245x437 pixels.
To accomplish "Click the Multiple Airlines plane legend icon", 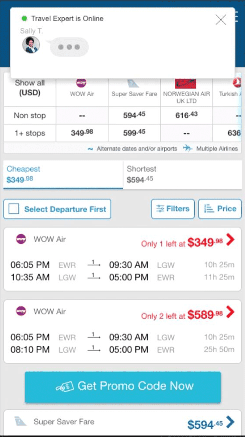I will point(188,148).
